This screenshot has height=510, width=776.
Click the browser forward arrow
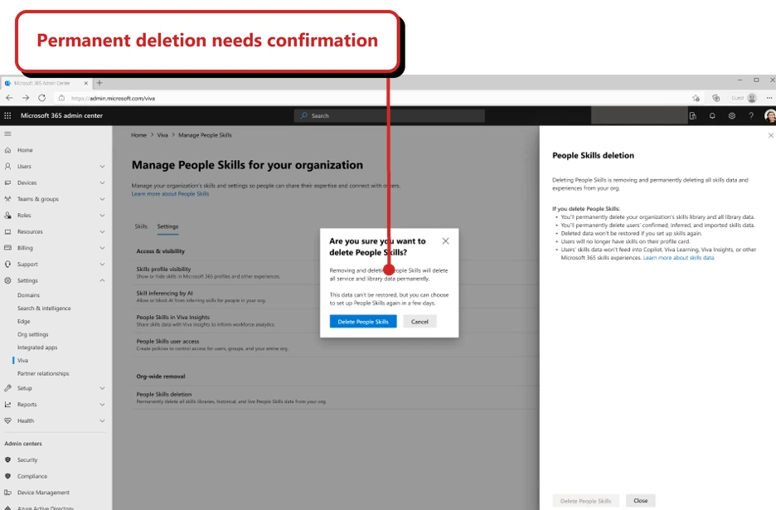click(x=26, y=98)
